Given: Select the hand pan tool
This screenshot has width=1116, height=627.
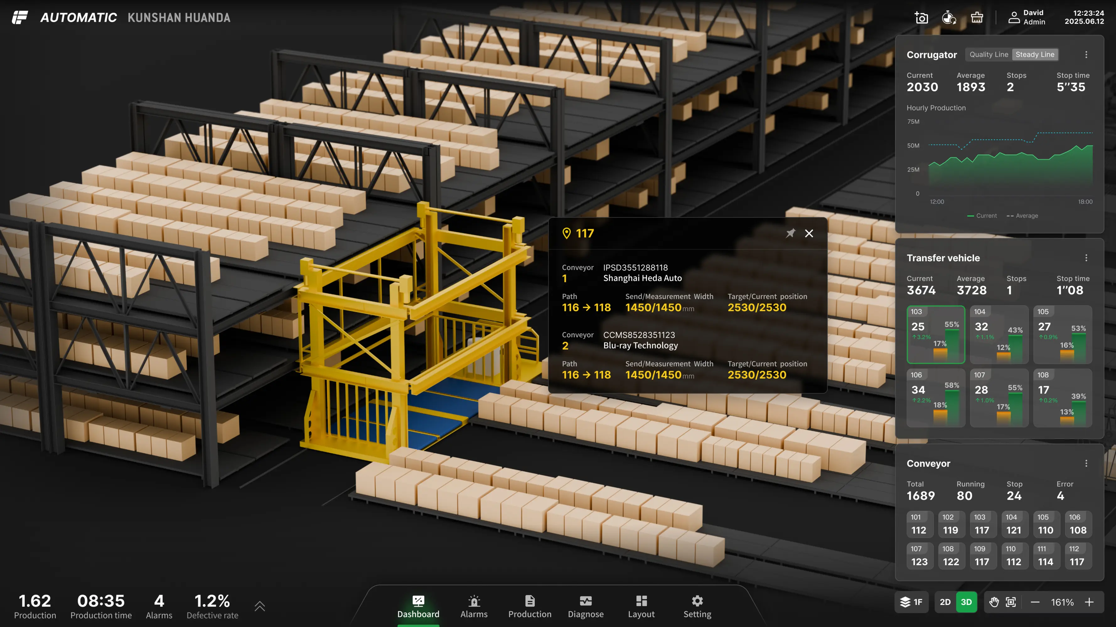Looking at the screenshot, I should pos(994,602).
